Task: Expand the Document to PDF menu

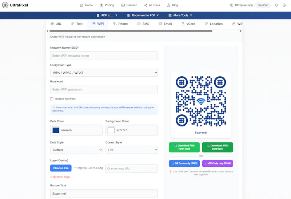Action: 143,15
